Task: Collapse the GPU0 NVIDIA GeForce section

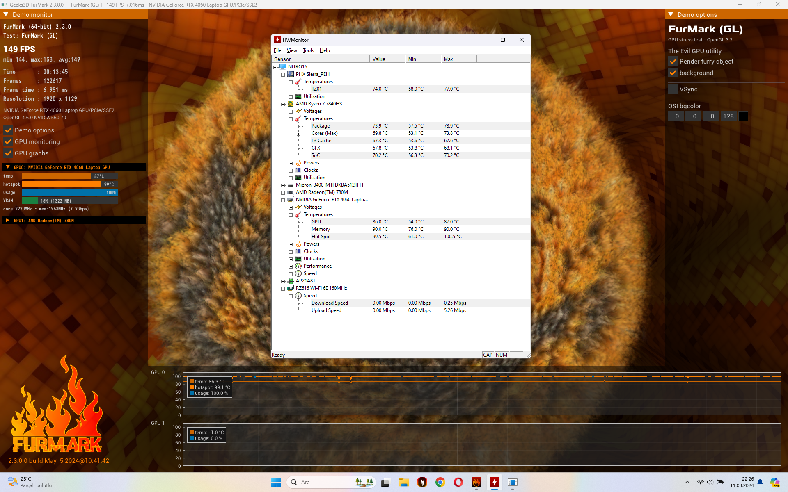Action: pos(8,167)
